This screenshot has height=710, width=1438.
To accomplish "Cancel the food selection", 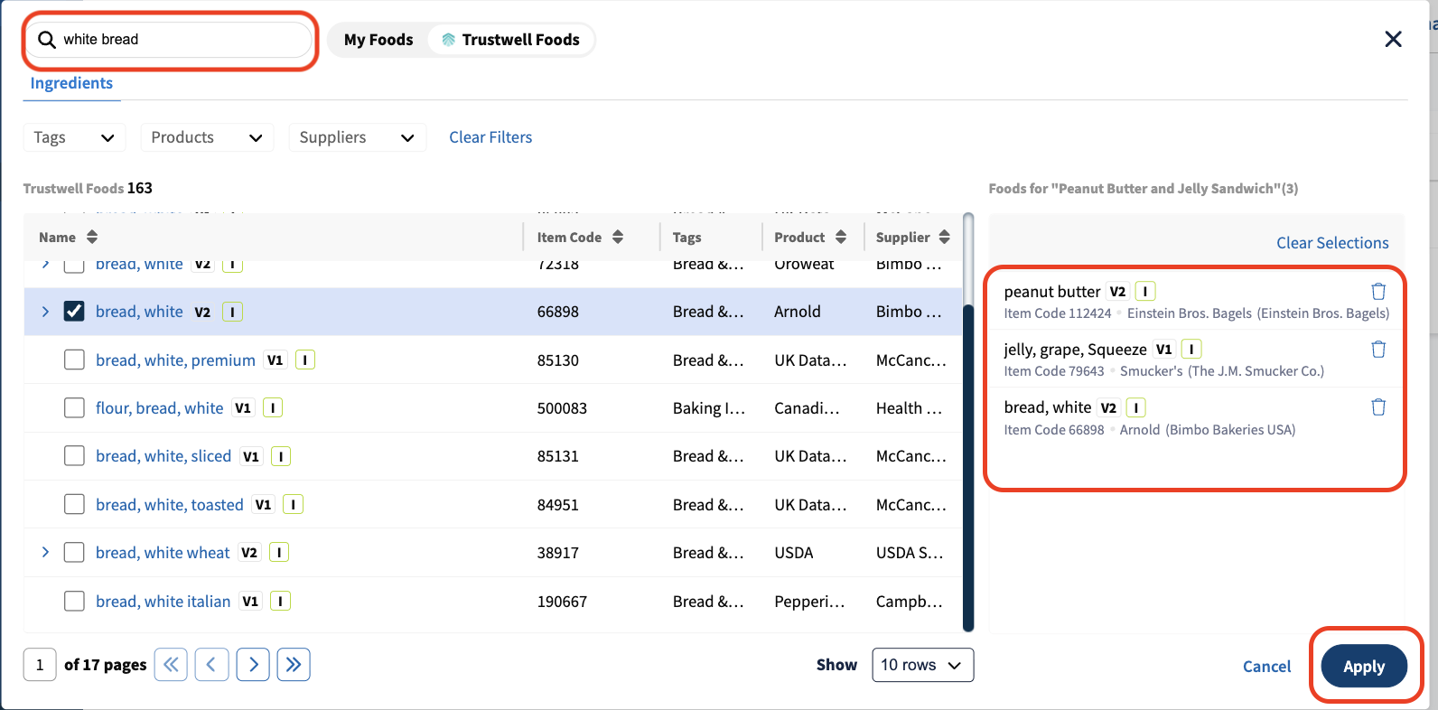I will pos(1266,667).
